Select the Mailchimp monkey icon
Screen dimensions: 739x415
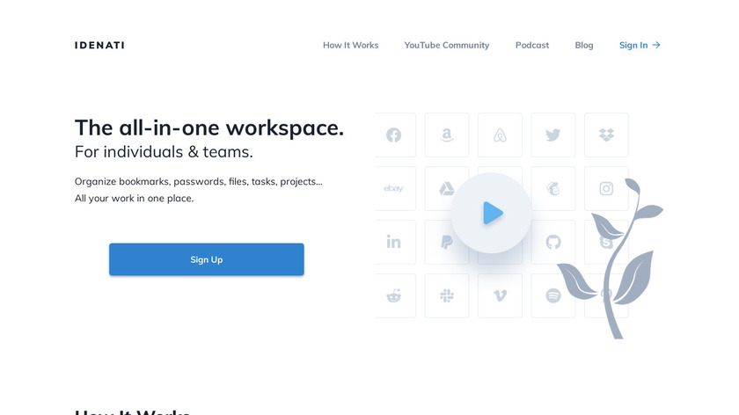pos(553,188)
